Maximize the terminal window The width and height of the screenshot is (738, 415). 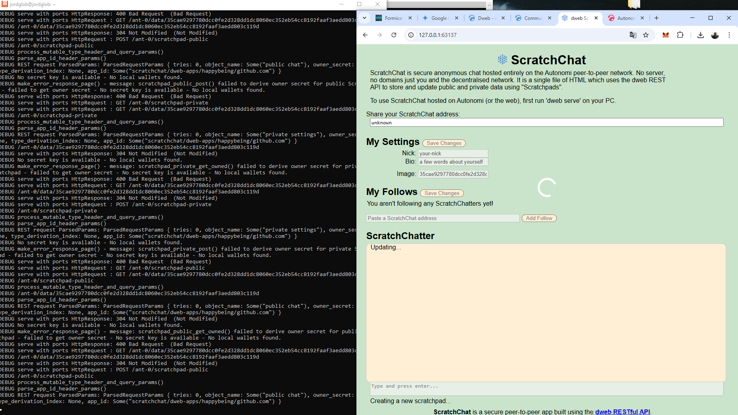(359, 4)
